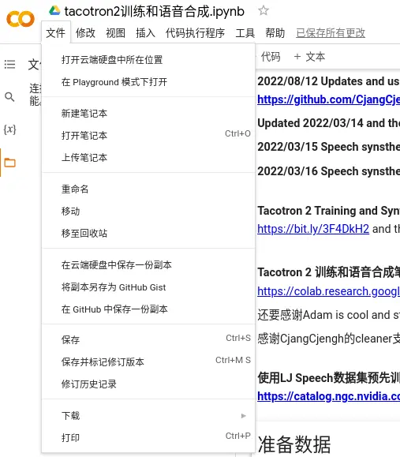The width and height of the screenshot is (400, 457).
Task: Open the search sidebar icon
Action: 9,96
